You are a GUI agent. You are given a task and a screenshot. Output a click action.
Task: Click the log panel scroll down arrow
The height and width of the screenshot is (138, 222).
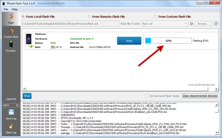pyautogui.click(x=216, y=132)
